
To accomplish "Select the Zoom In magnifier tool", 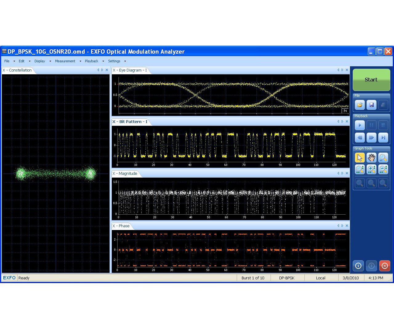I will click(x=371, y=169).
